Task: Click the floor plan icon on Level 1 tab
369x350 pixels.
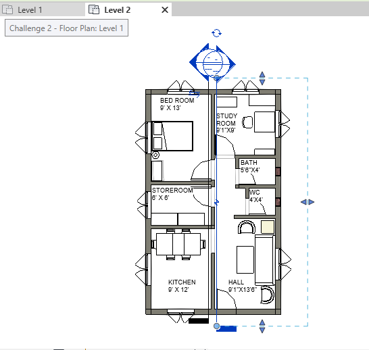Action: click(7, 10)
